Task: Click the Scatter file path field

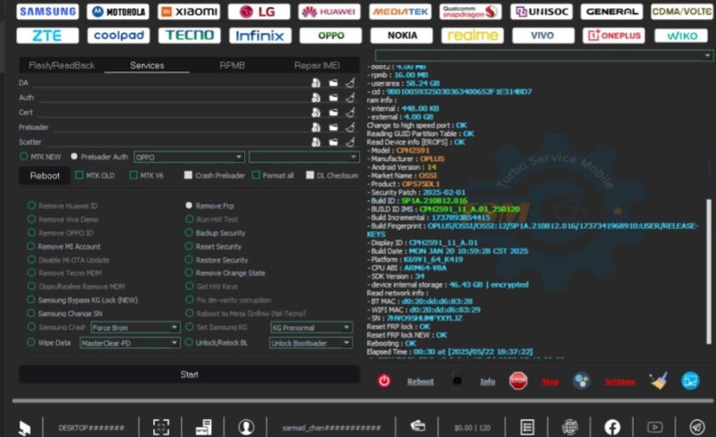Action: click(176, 142)
